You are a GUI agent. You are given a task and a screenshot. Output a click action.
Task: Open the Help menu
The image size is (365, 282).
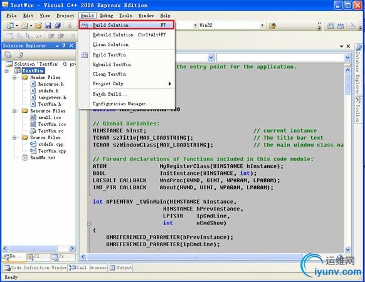(x=165, y=16)
